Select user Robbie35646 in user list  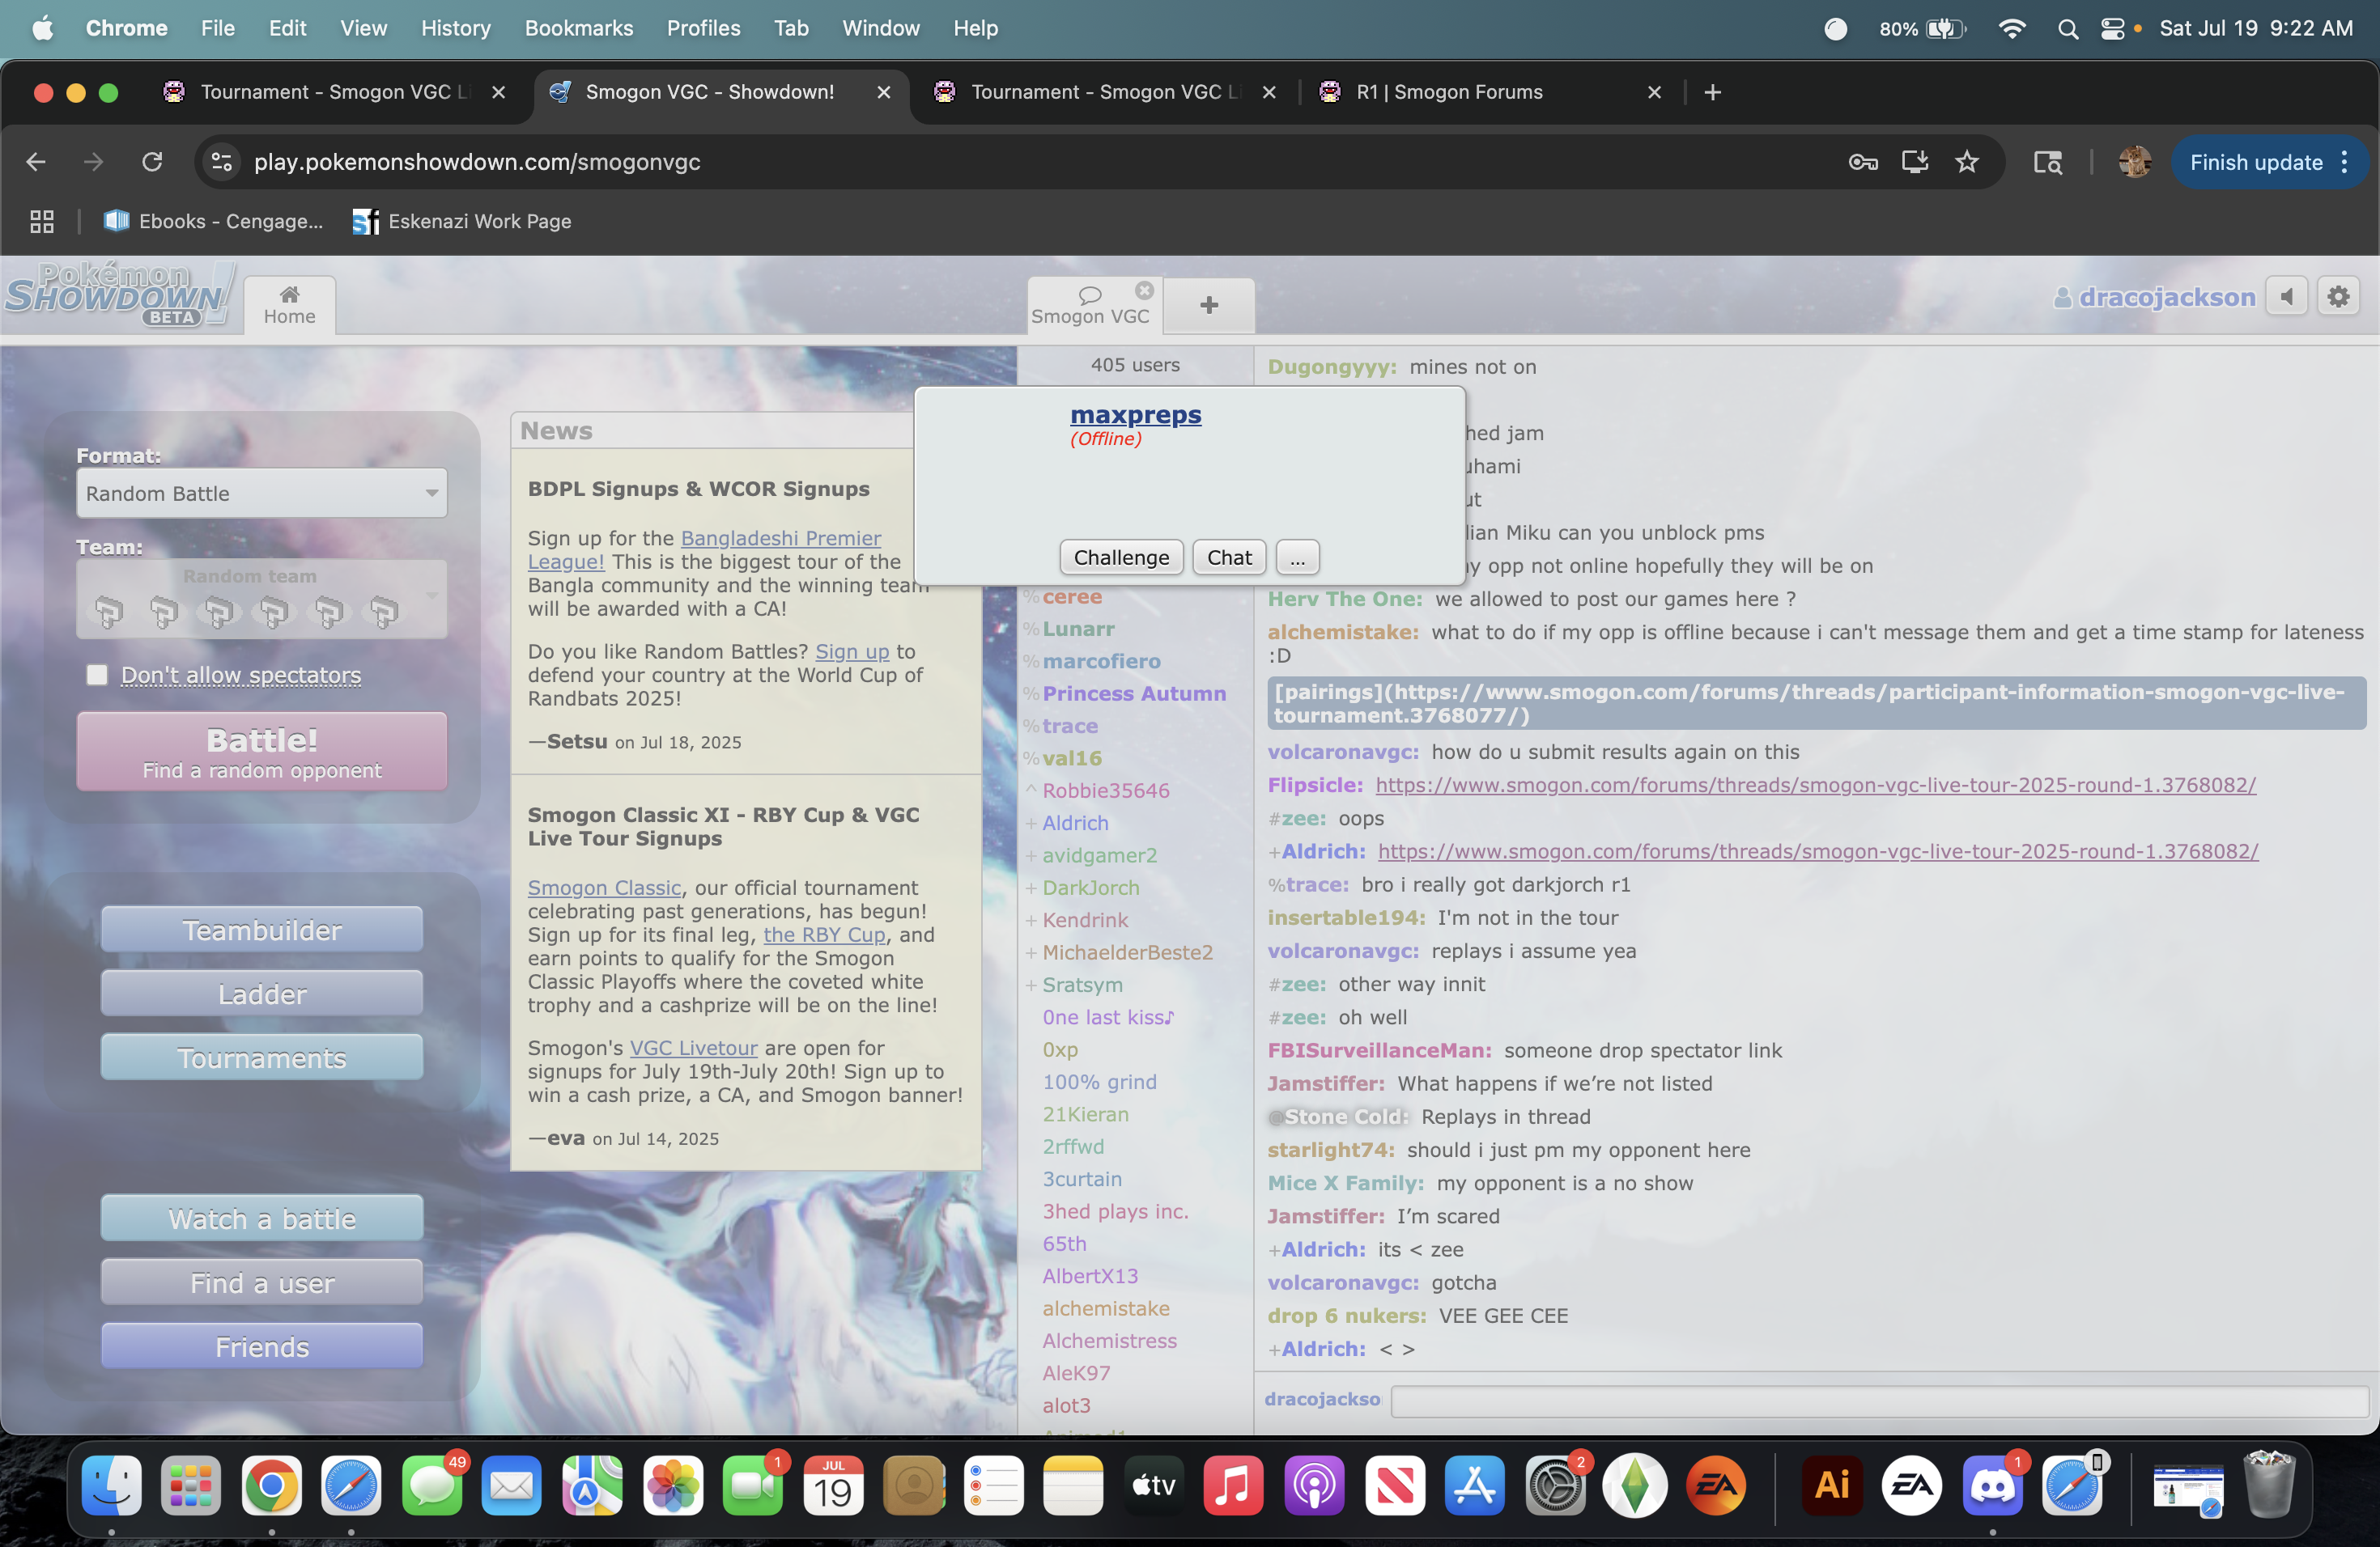(x=1105, y=790)
